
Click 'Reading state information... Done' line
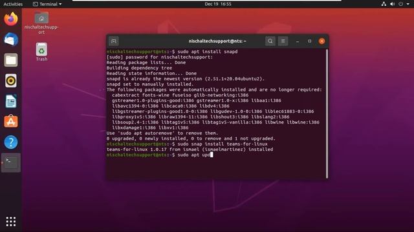click(x=151, y=73)
